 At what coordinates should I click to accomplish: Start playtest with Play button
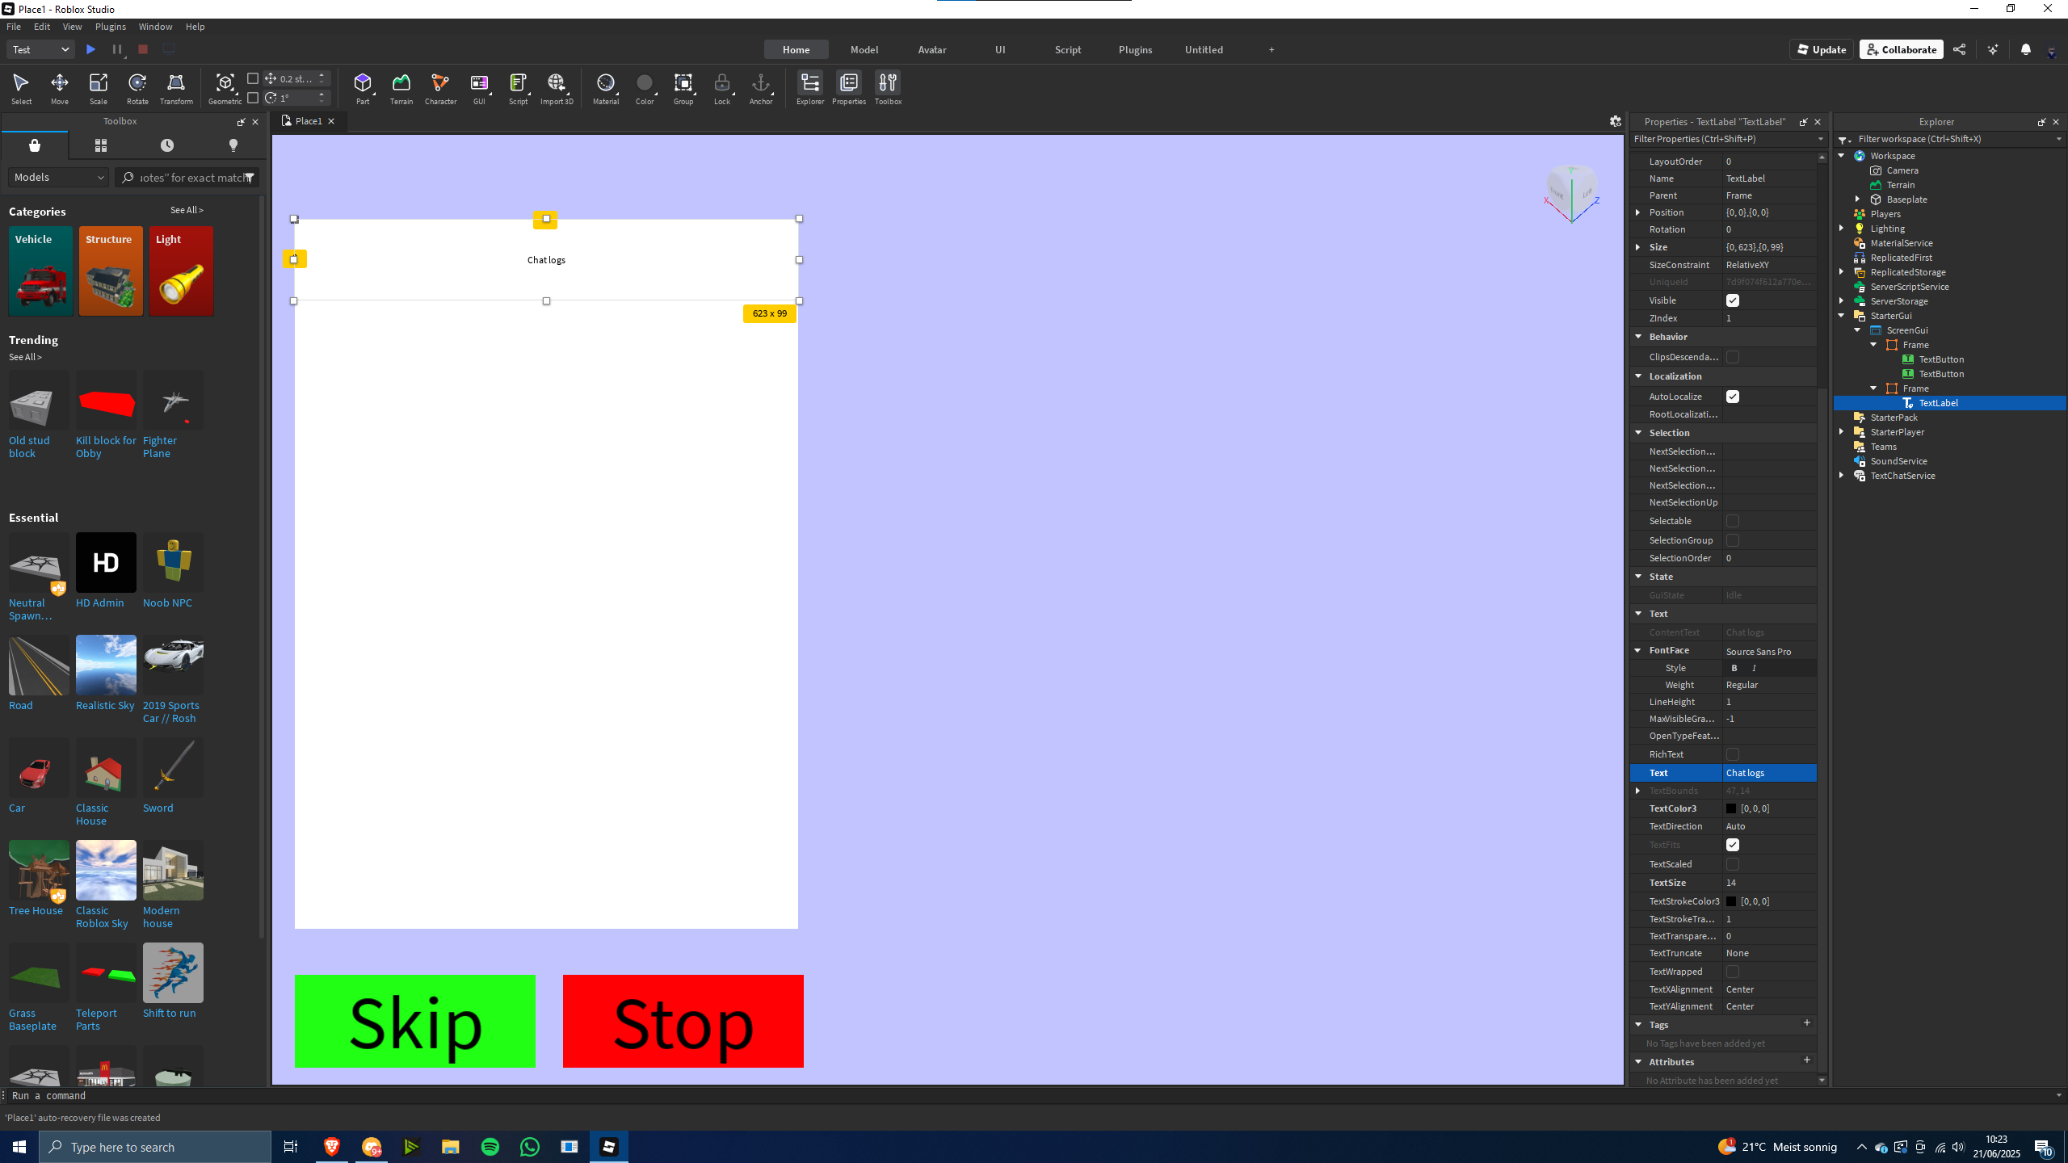[91, 49]
